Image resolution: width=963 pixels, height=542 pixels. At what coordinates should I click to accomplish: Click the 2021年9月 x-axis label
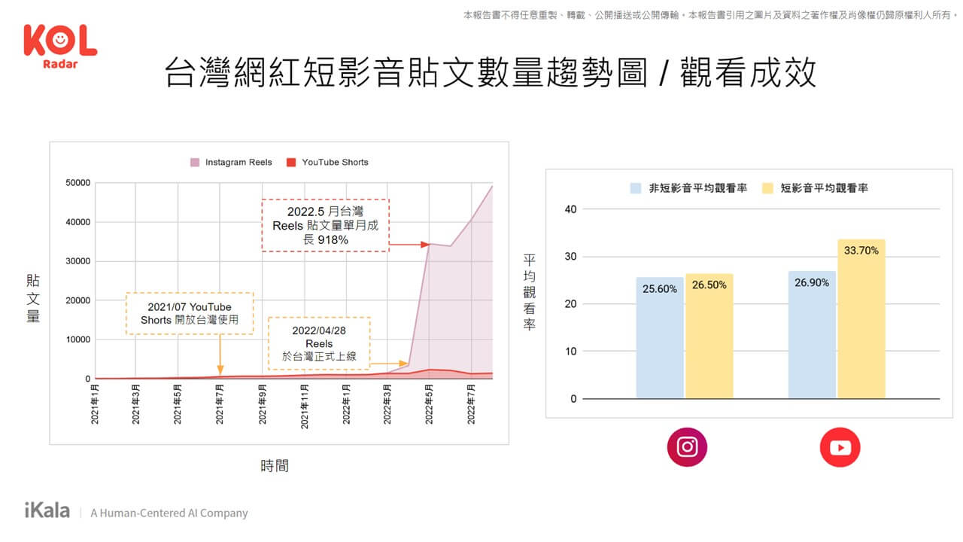(263, 405)
